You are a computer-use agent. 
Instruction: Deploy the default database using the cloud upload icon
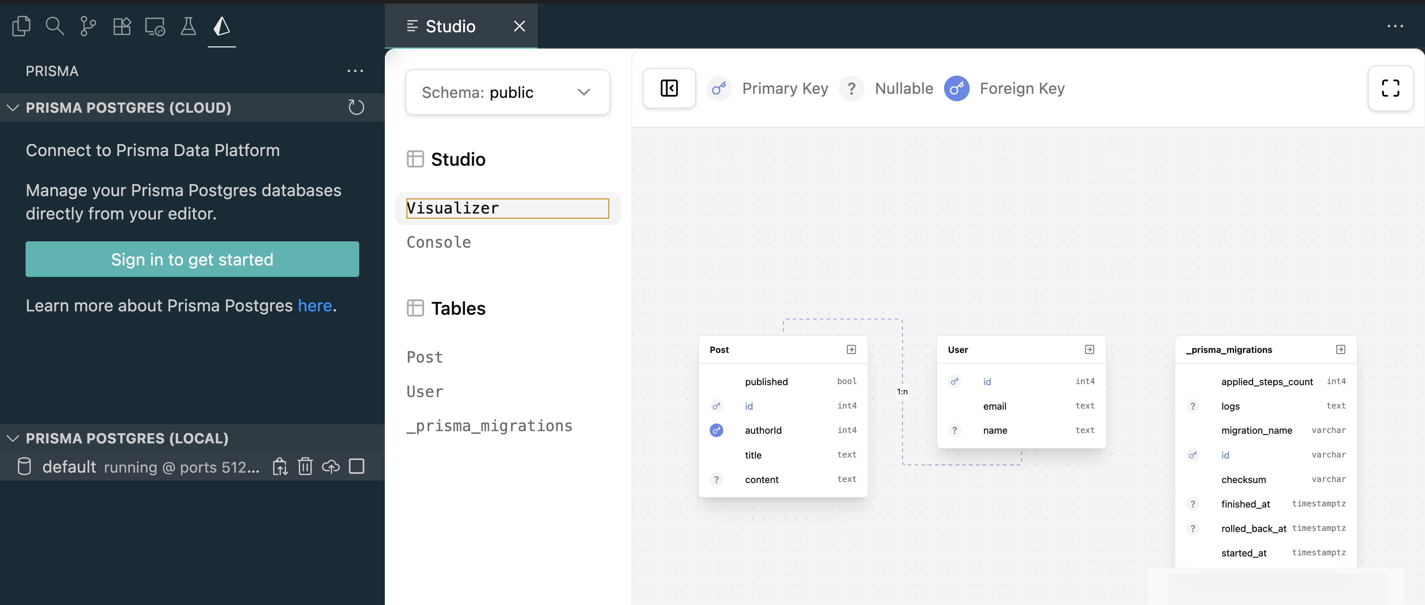pyautogui.click(x=331, y=467)
